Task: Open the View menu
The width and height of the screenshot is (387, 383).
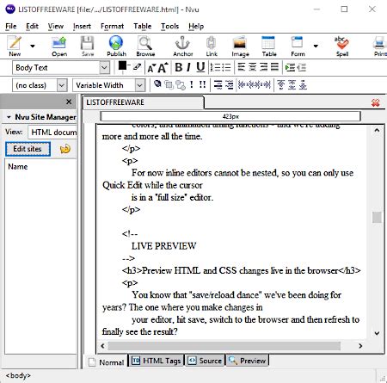Action: click(56, 26)
